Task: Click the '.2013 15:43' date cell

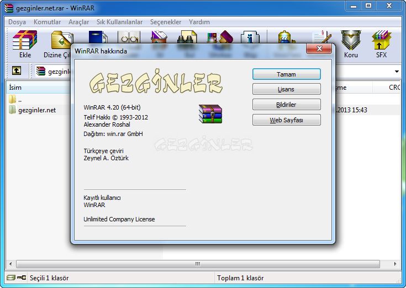Action: [x=351, y=110]
